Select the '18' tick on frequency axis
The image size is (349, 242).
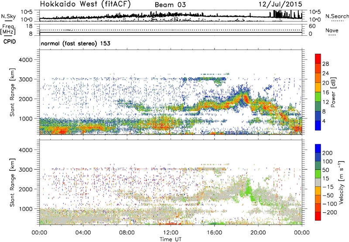[29, 26]
